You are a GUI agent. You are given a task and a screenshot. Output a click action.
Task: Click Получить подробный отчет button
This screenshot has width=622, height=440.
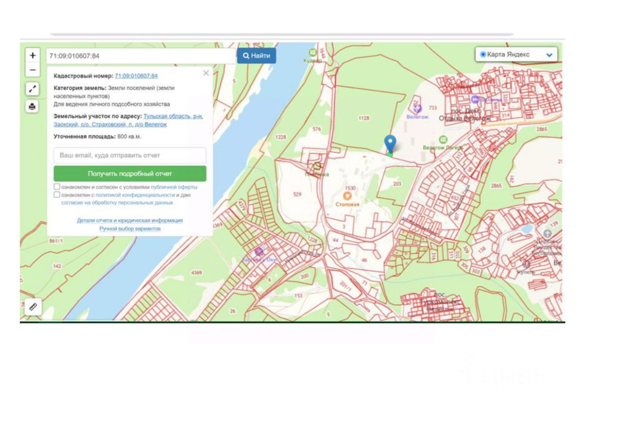130,174
